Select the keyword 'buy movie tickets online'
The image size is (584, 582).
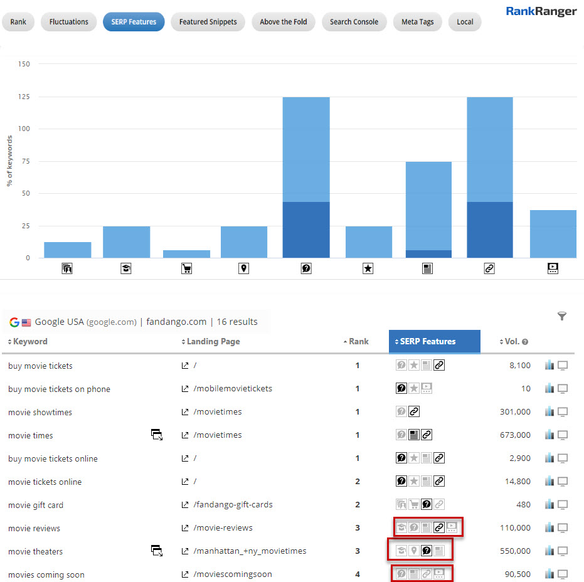click(x=53, y=458)
